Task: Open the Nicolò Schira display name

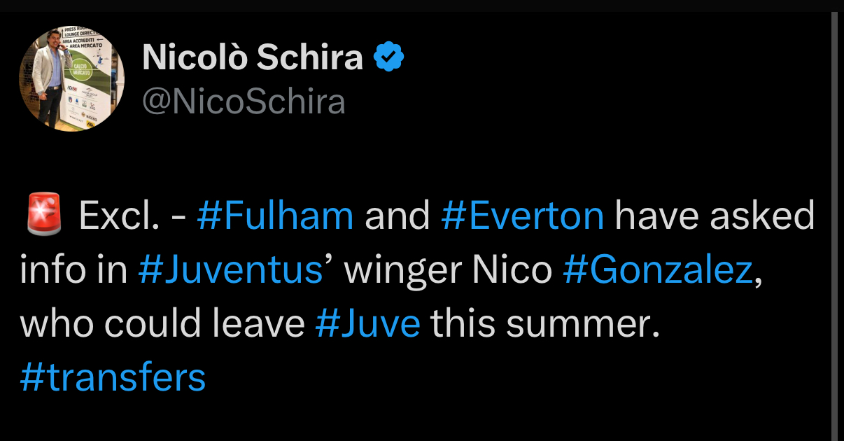Action: [x=253, y=57]
